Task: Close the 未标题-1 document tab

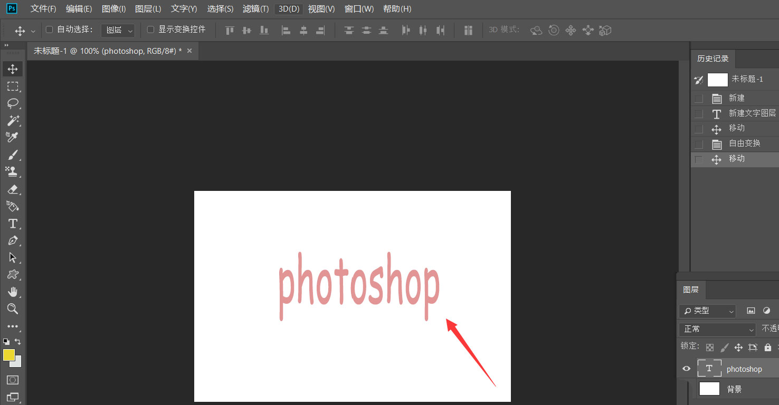Action: coord(189,51)
